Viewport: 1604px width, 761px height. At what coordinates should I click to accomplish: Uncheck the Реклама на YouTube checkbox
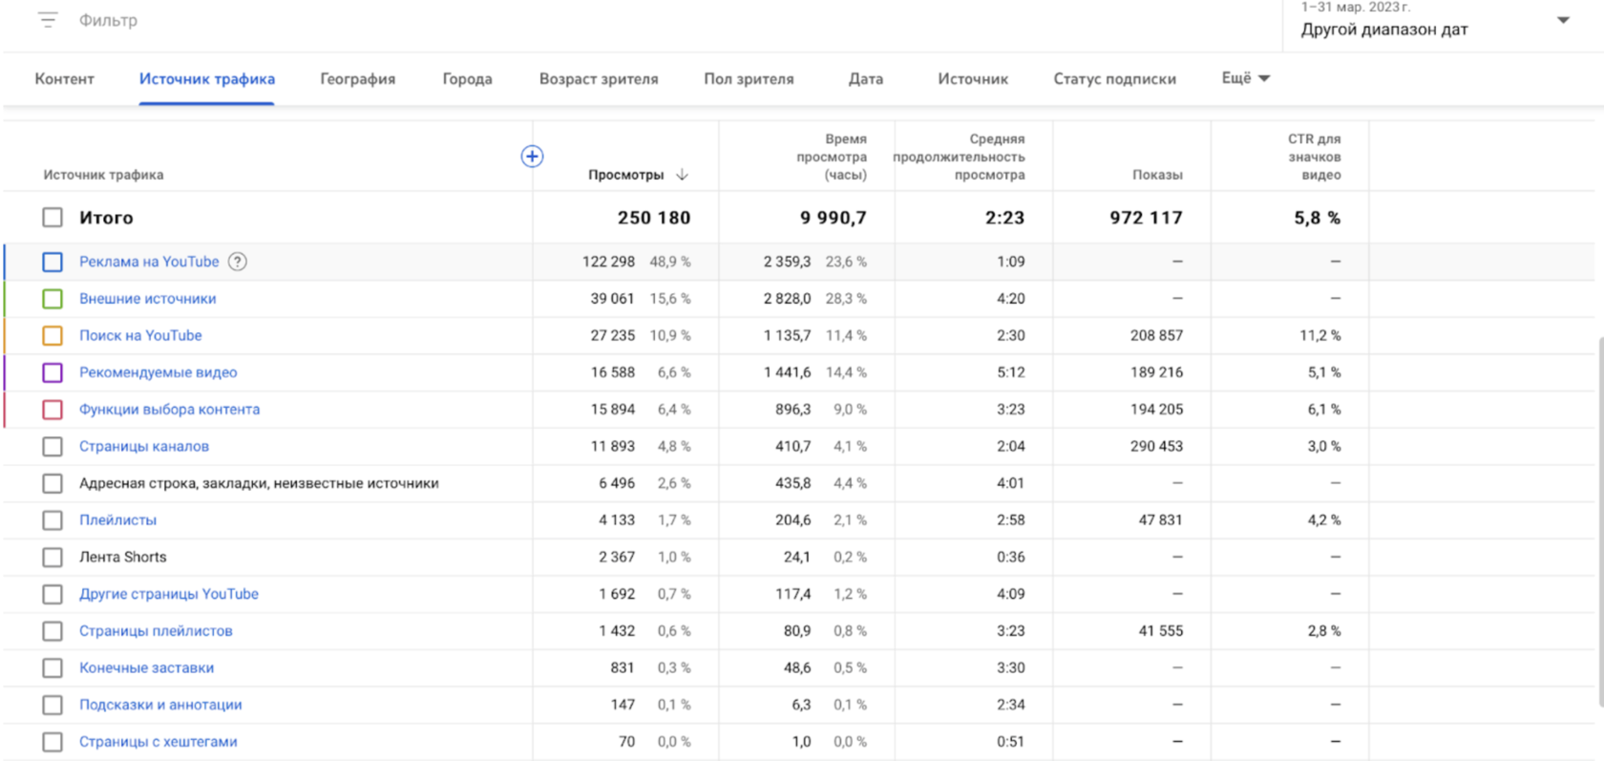point(53,262)
